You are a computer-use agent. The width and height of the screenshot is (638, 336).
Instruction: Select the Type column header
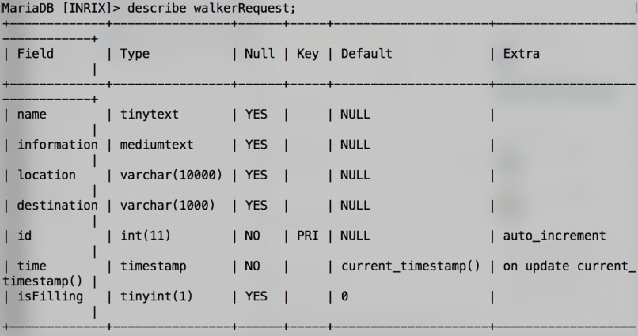[135, 54]
